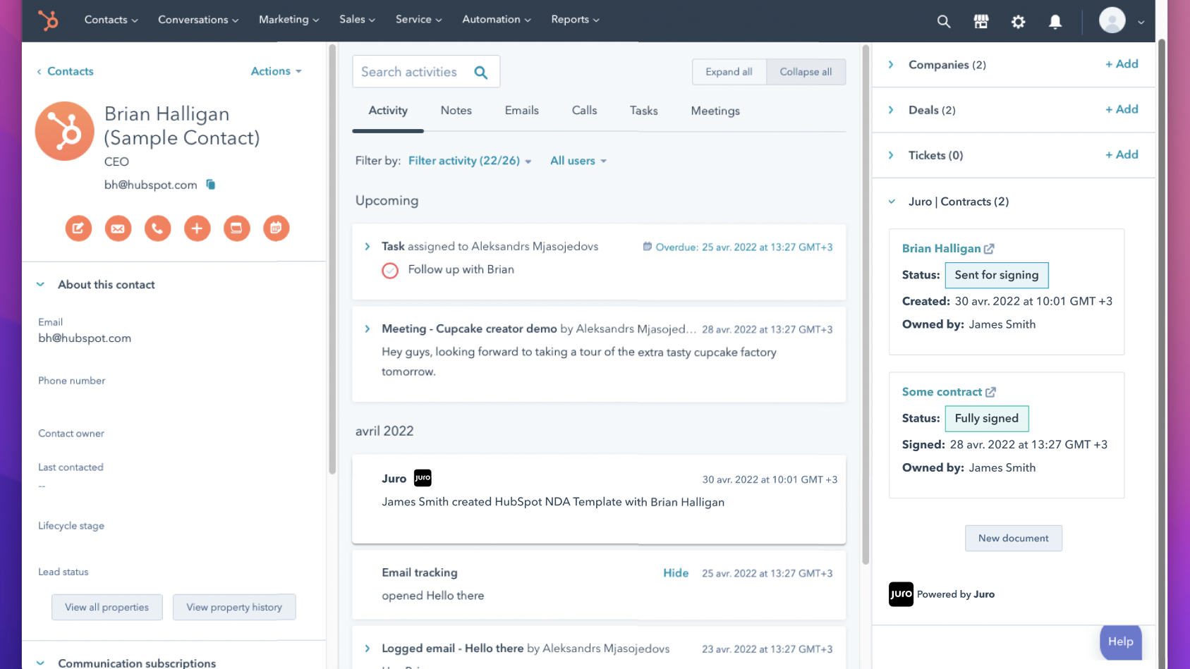The height and width of the screenshot is (669, 1190).
Task: Switch to the Notes tab
Action: click(456, 111)
